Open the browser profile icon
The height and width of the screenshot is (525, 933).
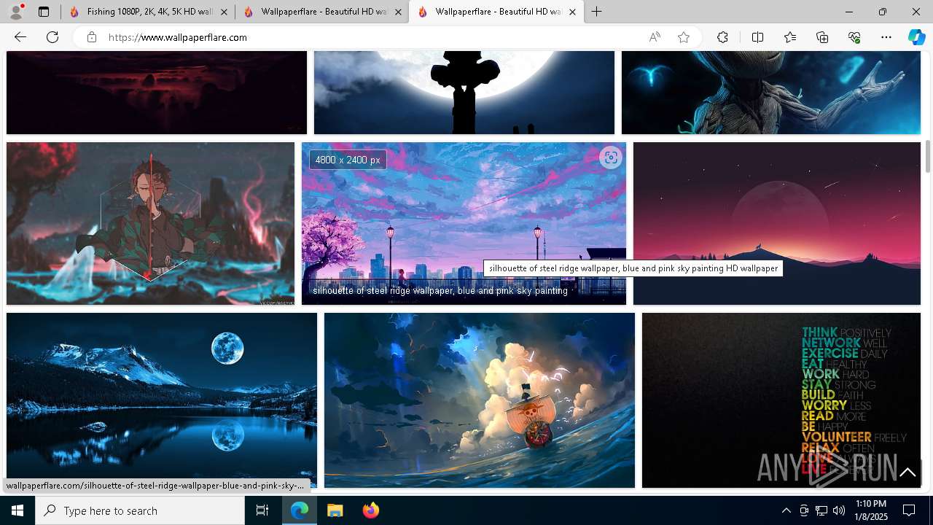tap(16, 12)
